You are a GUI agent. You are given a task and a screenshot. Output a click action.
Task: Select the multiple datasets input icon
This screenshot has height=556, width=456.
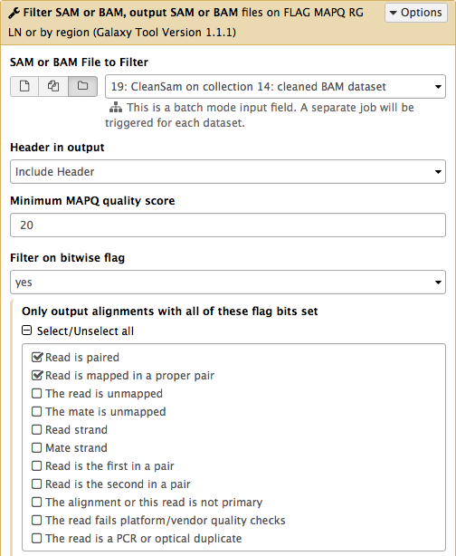[53, 86]
